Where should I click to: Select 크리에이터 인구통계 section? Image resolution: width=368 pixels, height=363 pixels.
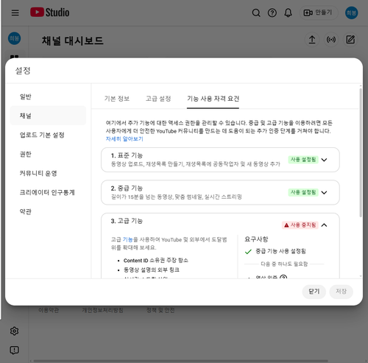[x=48, y=192]
